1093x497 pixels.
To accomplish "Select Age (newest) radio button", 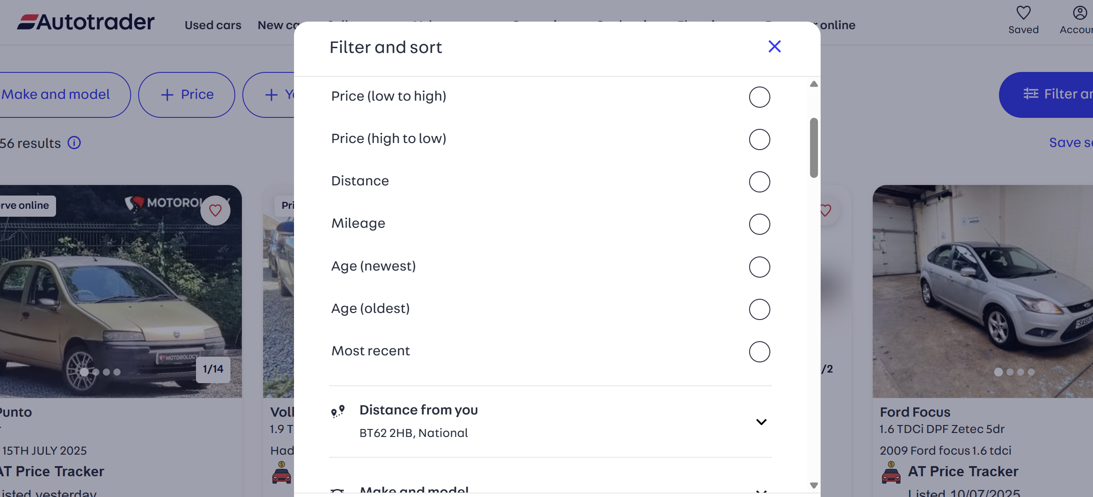I will [x=759, y=267].
